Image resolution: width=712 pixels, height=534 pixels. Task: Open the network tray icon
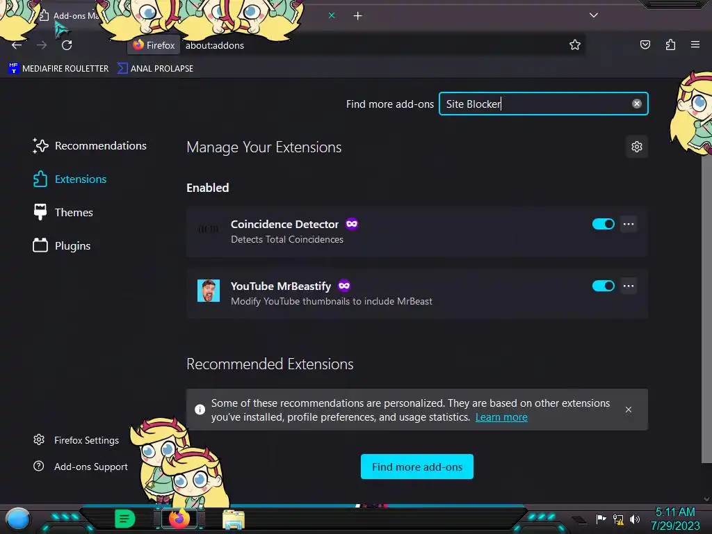[x=618, y=519]
